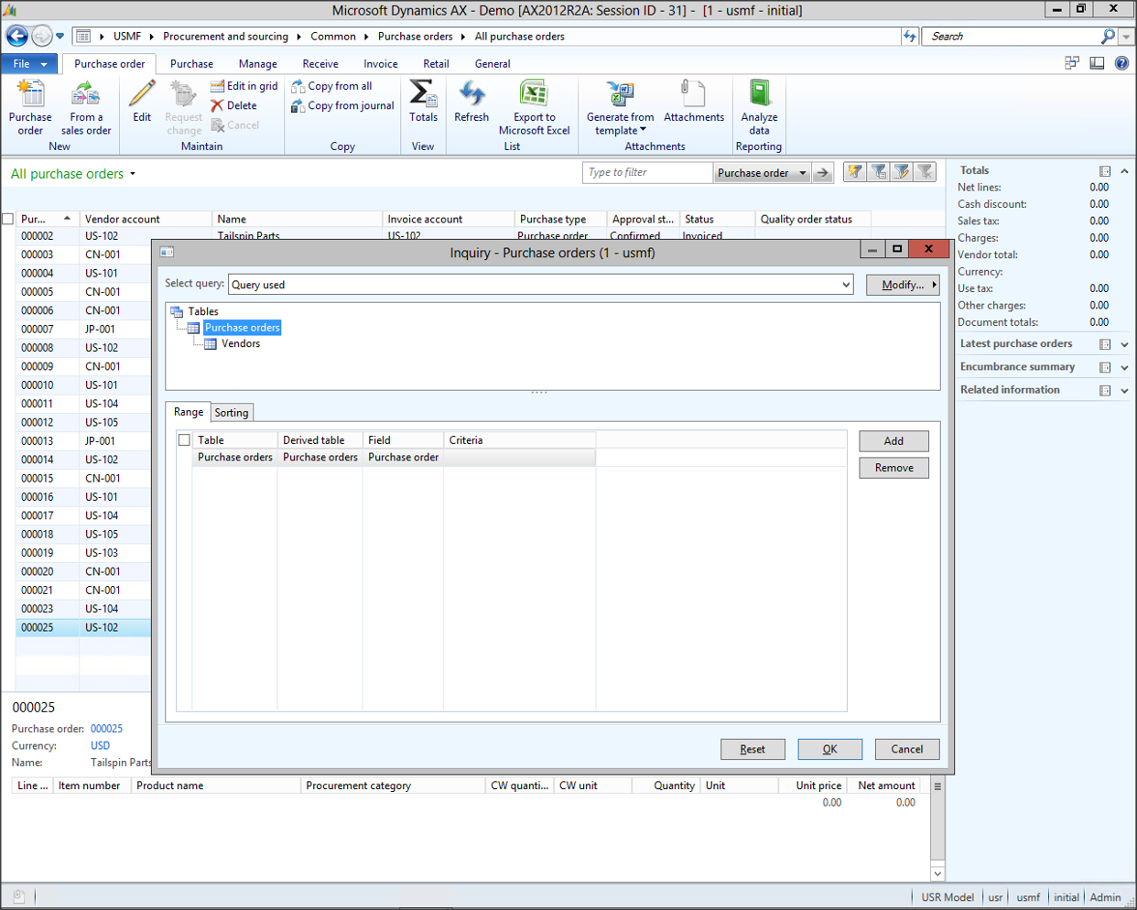Create new Purchase order from ribbon

30,95
